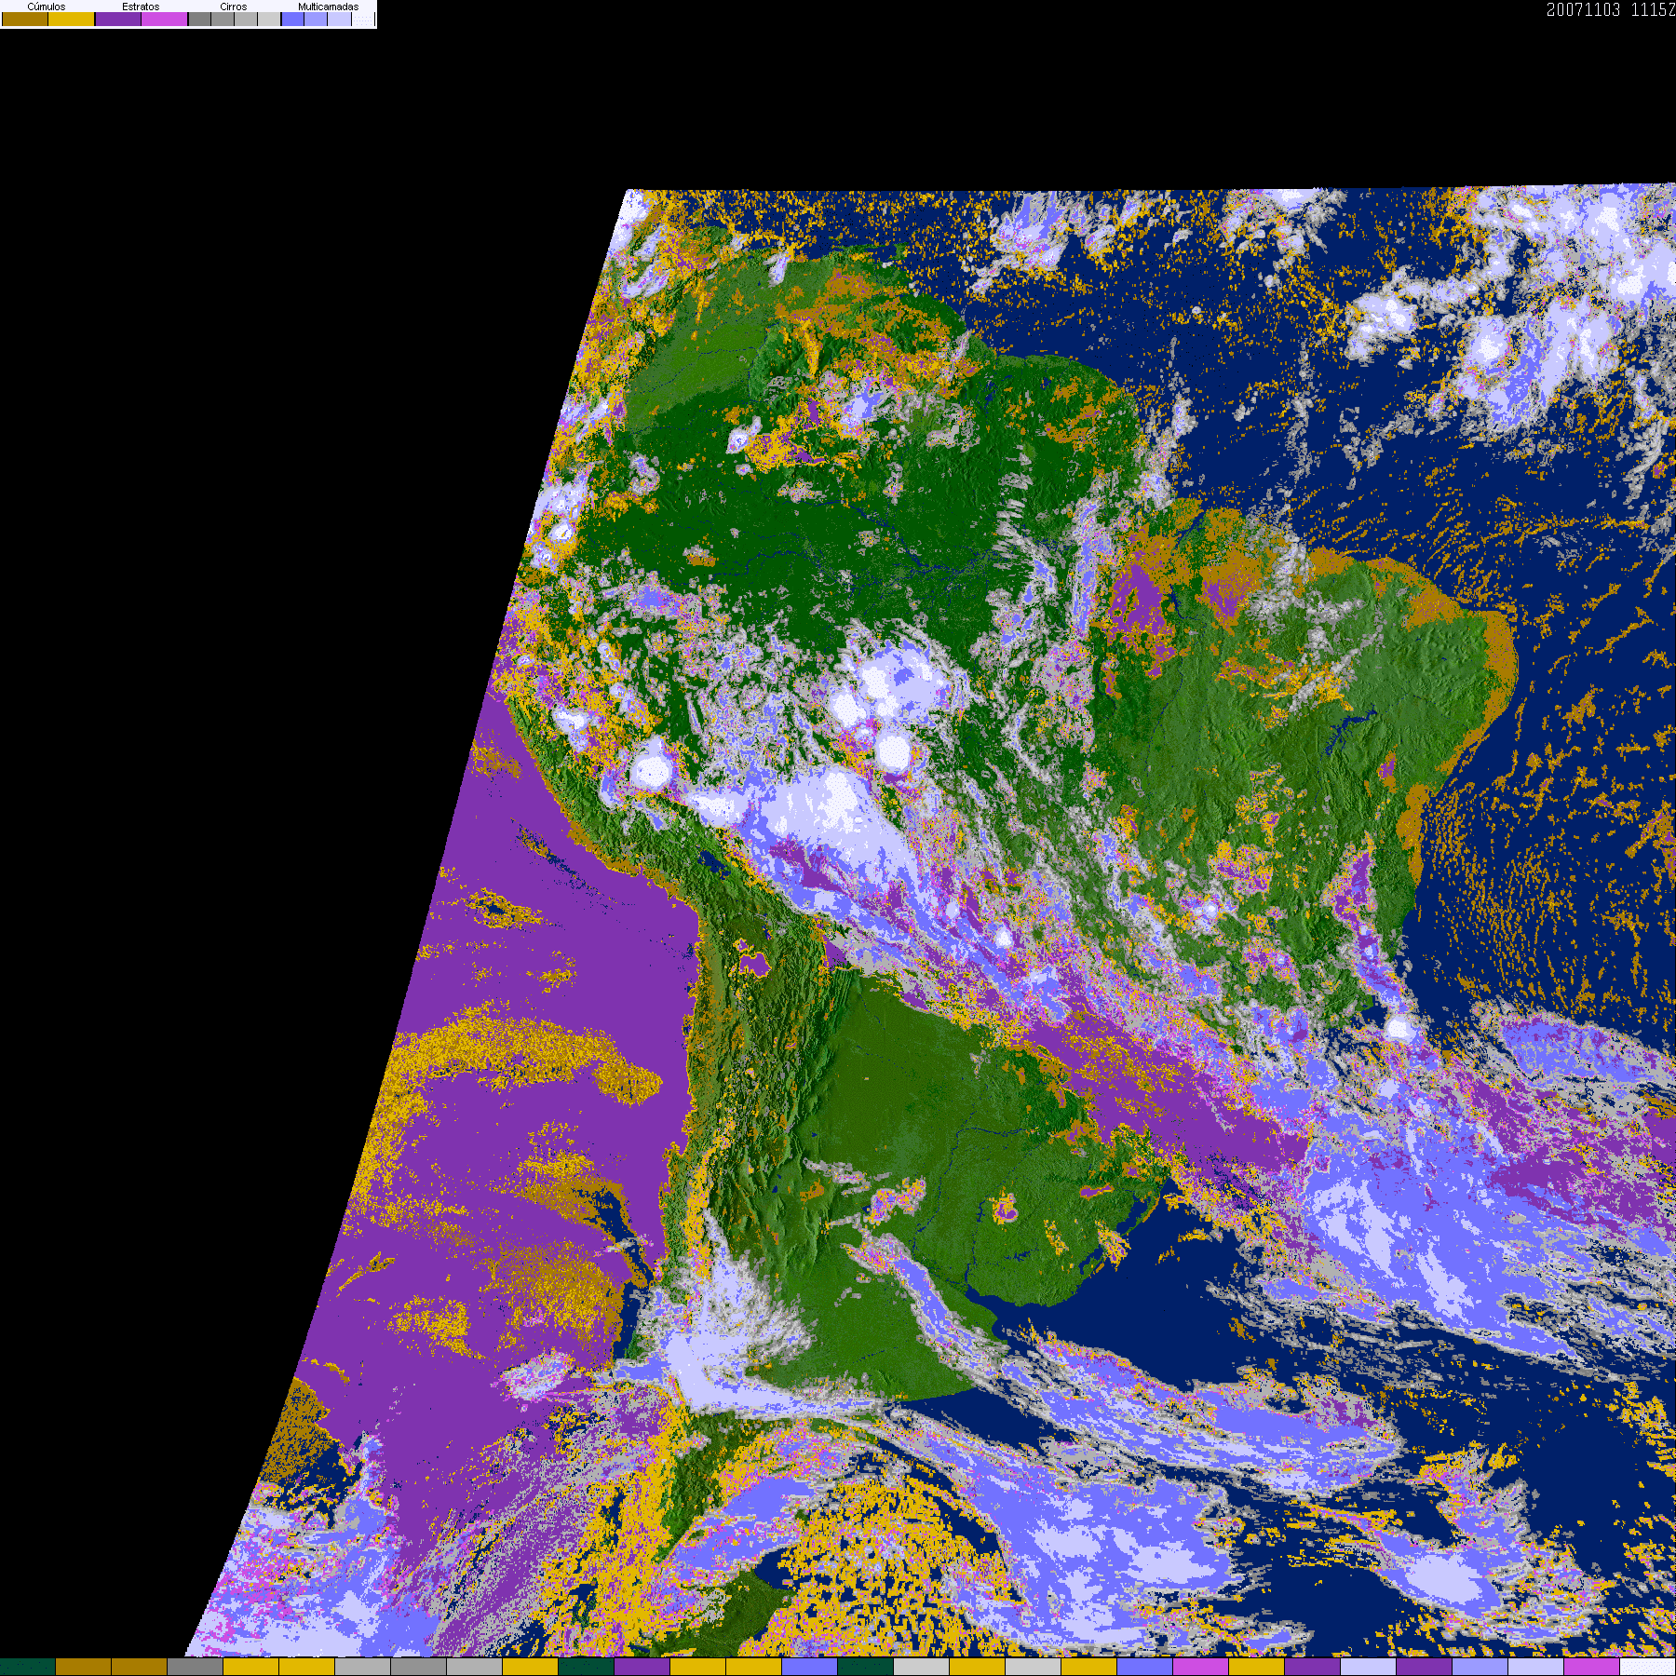The height and width of the screenshot is (1676, 1676).
Task: Choose the lightest gray Cirros legend swatch
Action: pyautogui.click(x=268, y=19)
